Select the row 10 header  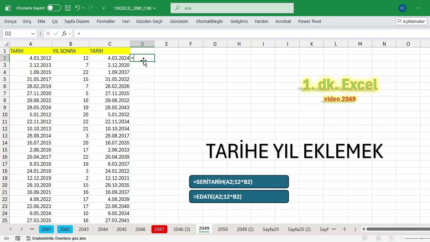(5, 115)
